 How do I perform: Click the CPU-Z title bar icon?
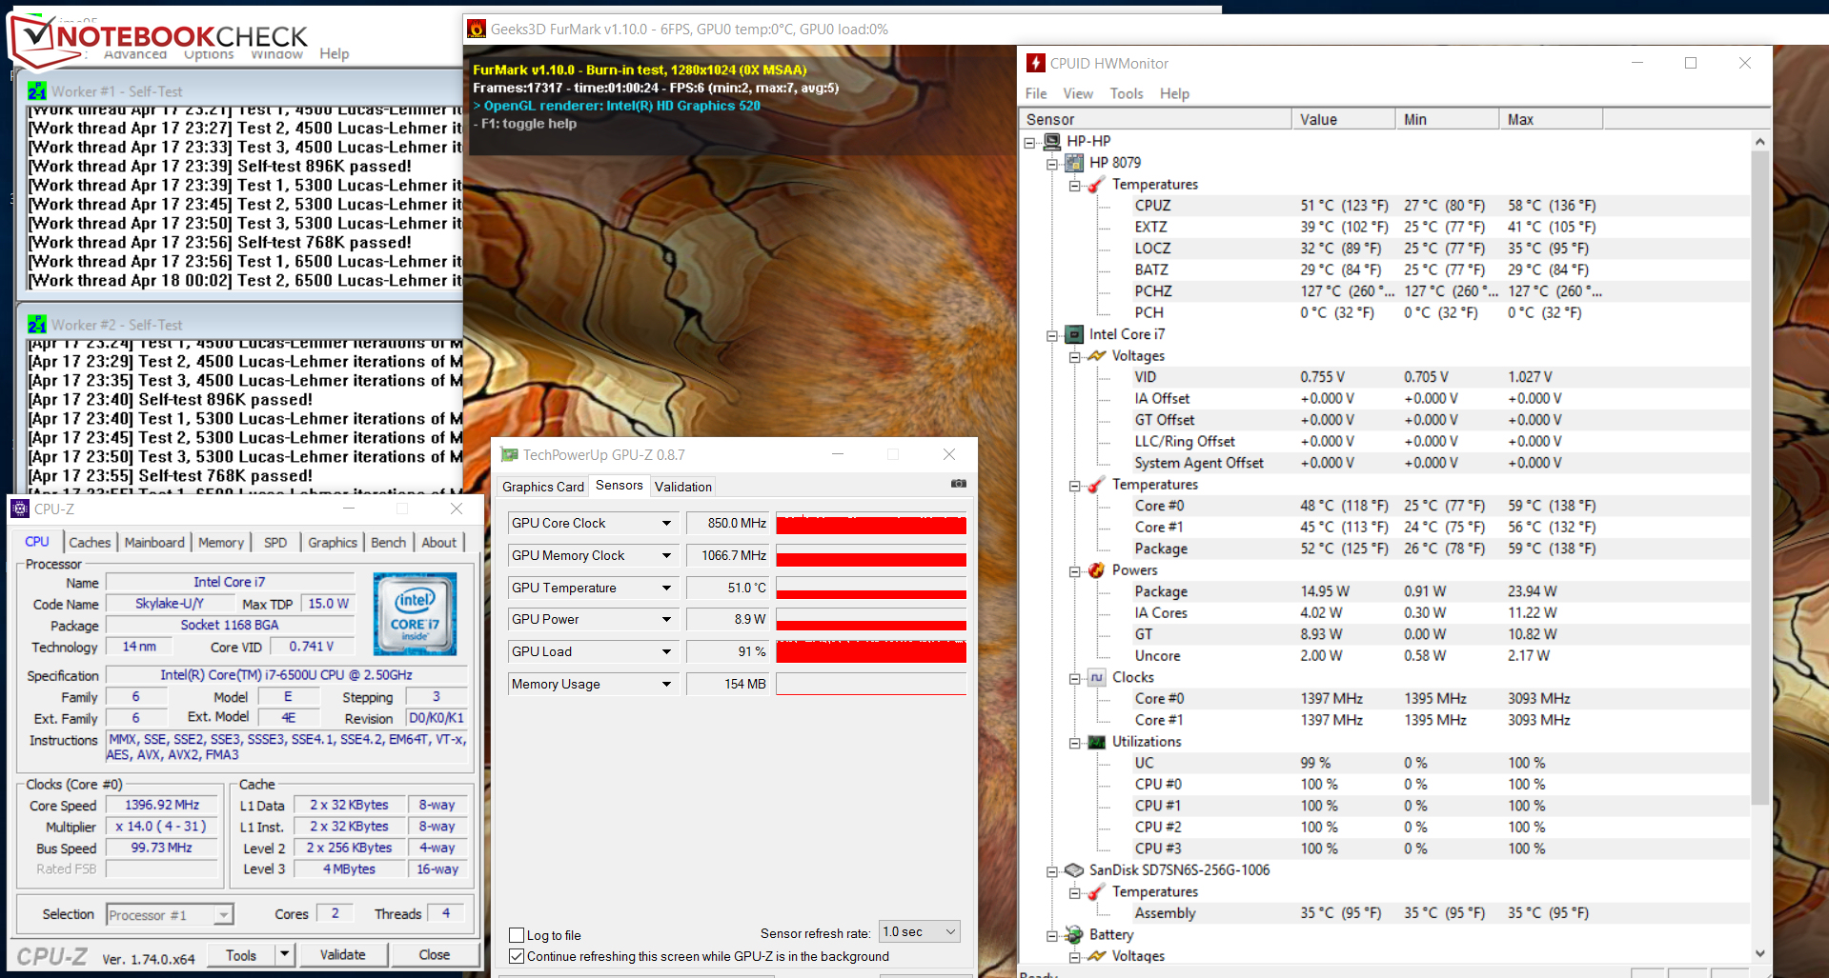point(20,509)
